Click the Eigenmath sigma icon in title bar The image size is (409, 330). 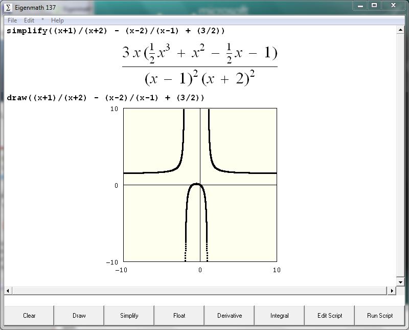8,7
